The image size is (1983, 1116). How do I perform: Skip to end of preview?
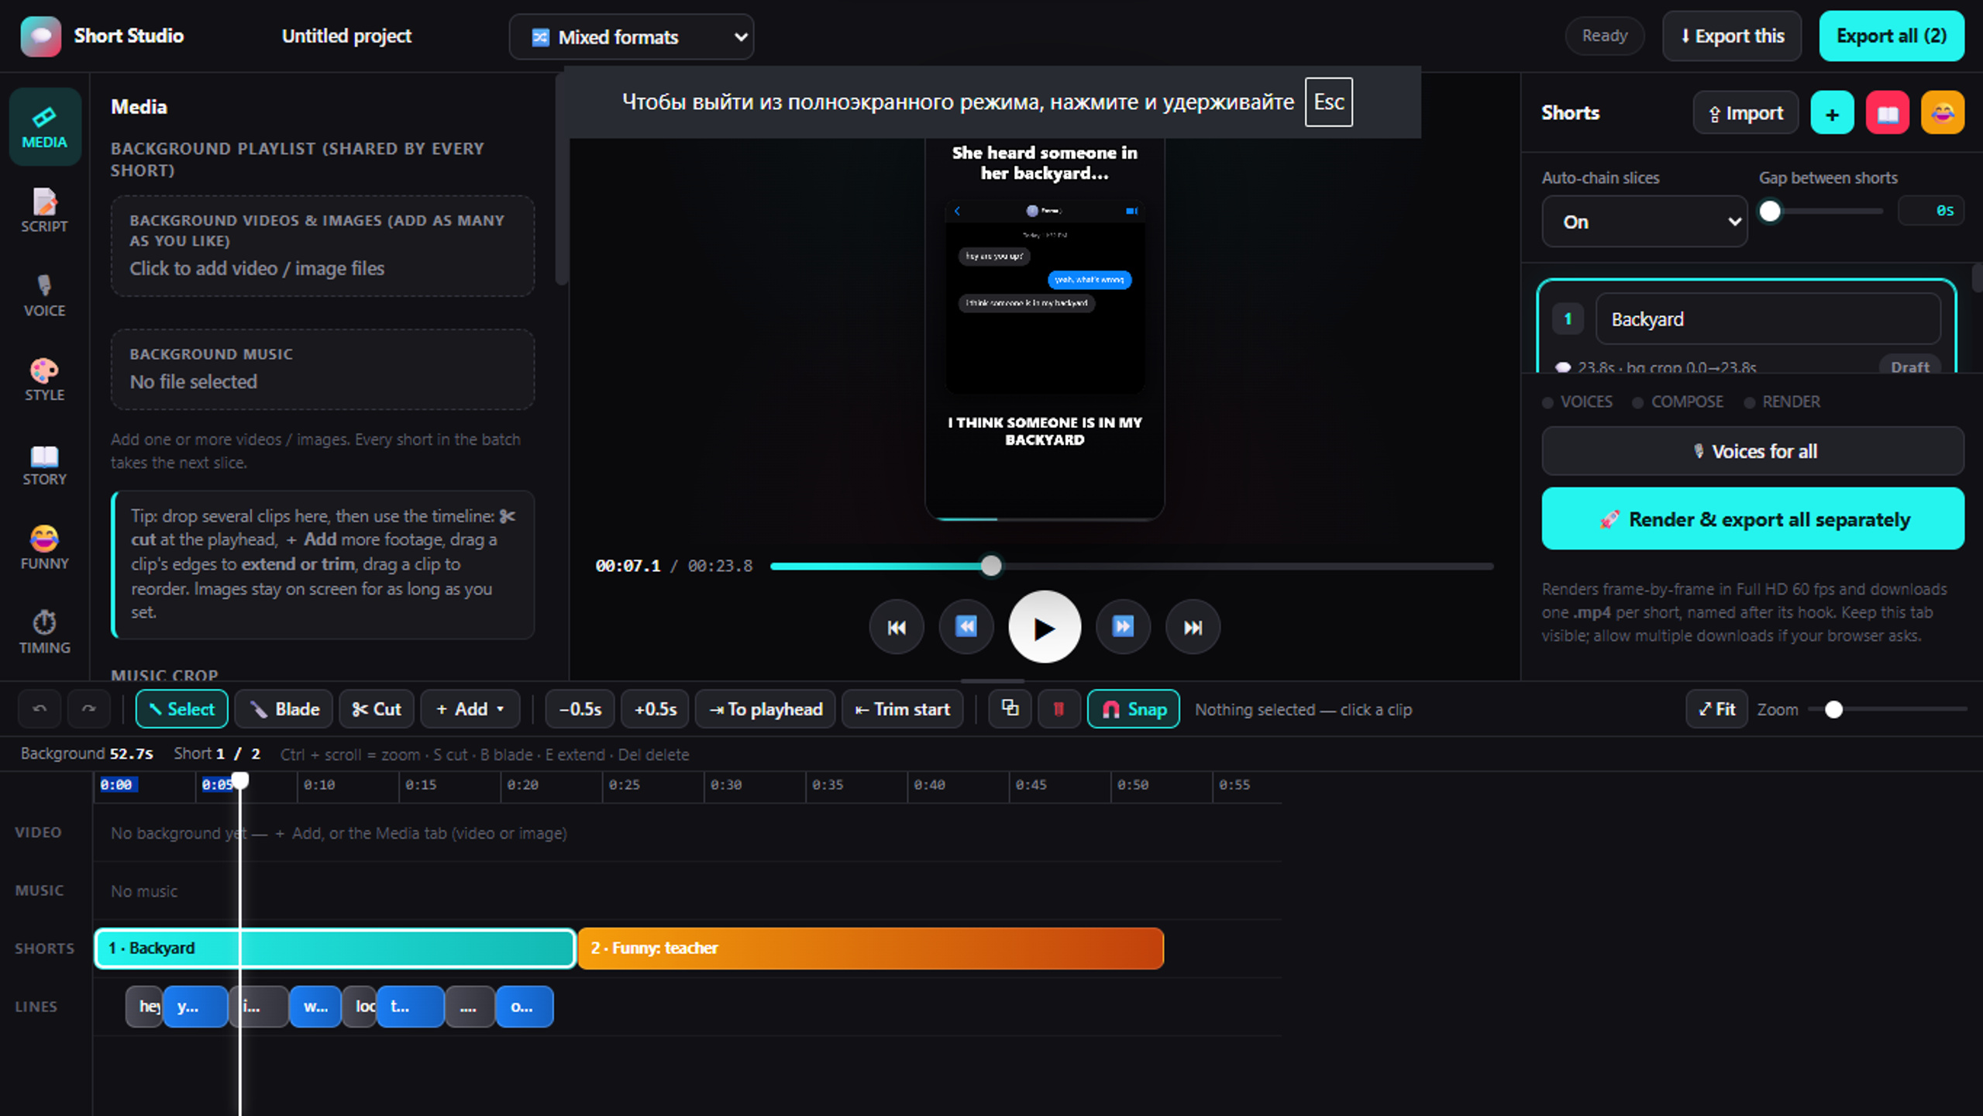pyautogui.click(x=1193, y=627)
